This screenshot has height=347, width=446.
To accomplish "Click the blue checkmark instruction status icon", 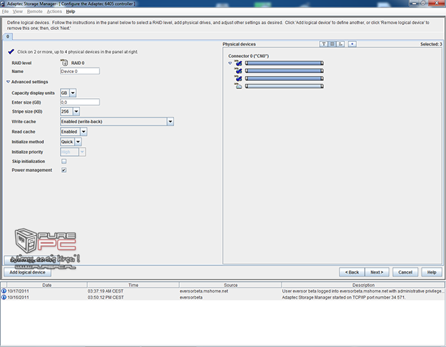I will [11, 52].
